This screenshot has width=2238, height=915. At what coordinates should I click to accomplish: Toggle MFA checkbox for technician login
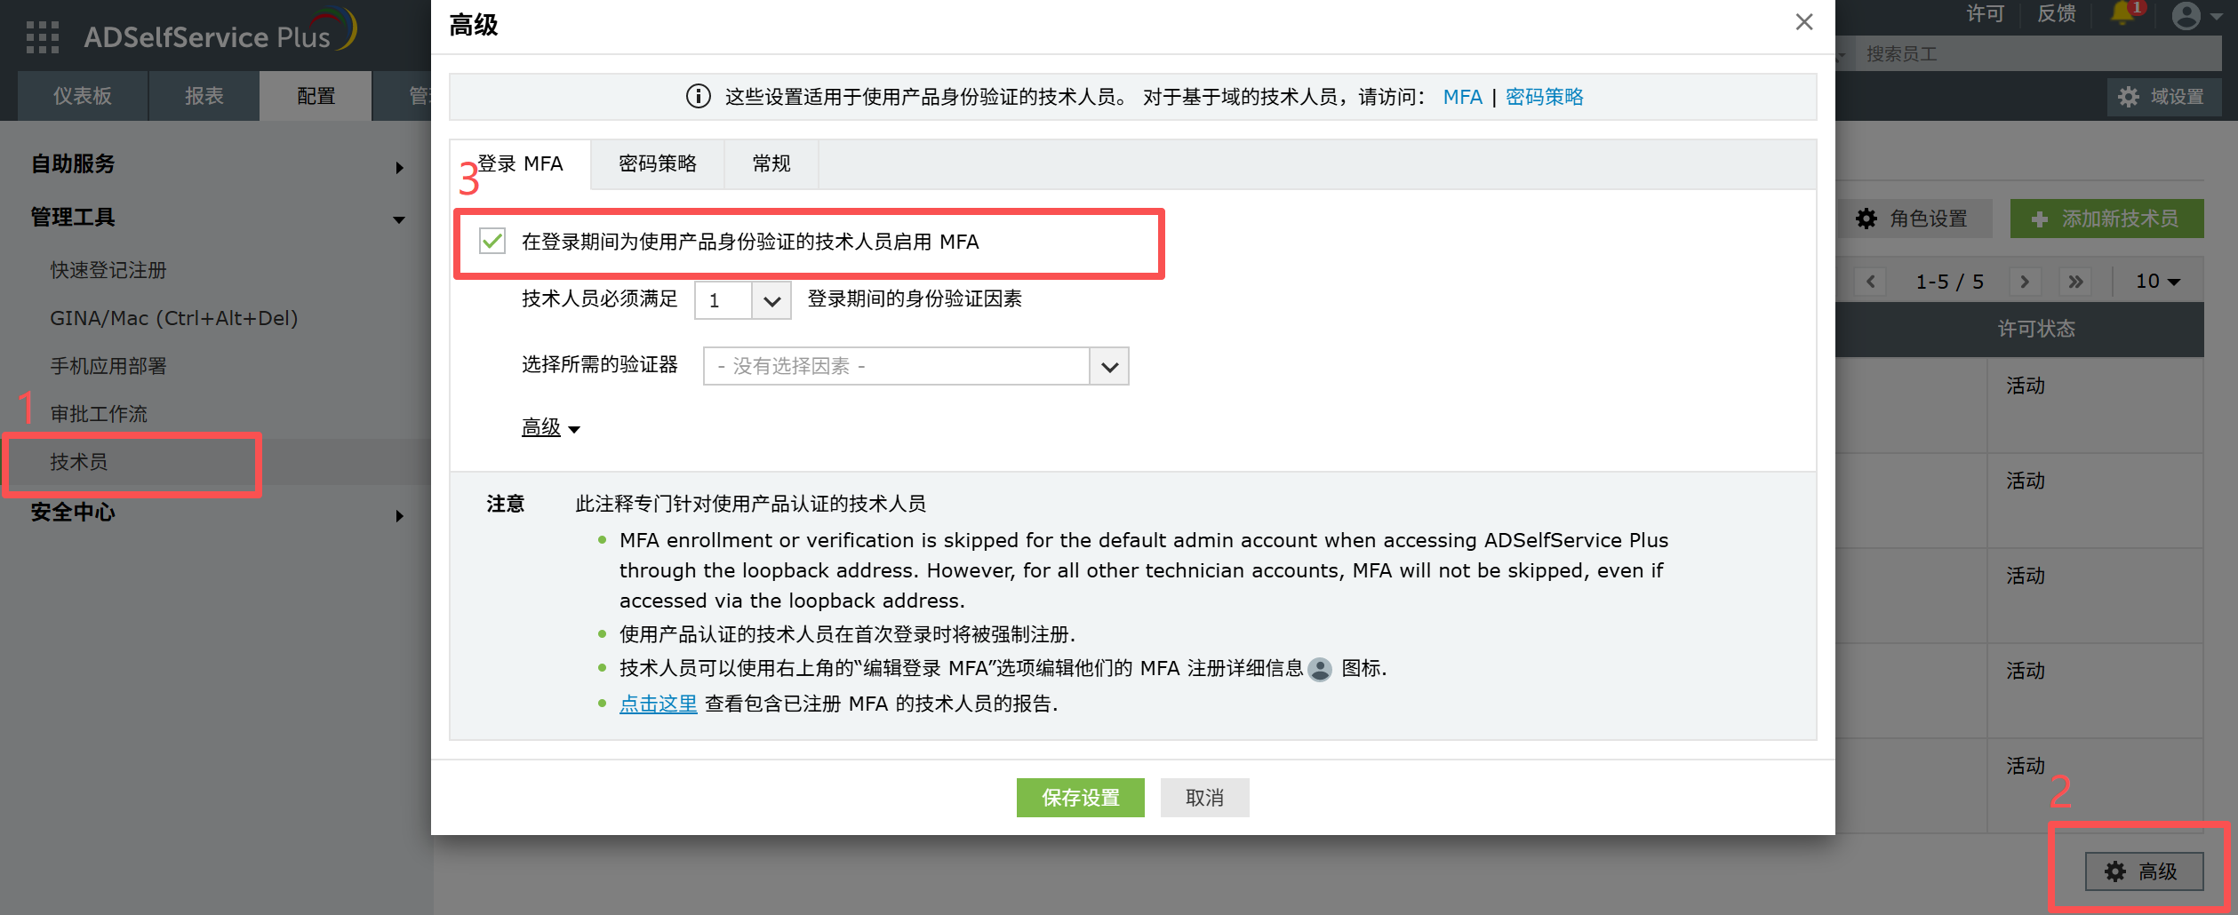click(492, 242)
